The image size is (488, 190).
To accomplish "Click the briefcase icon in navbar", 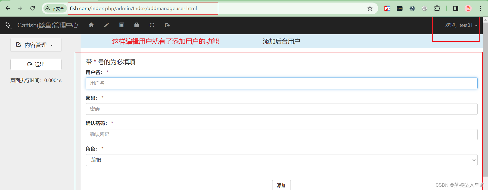I will (137, 25).
